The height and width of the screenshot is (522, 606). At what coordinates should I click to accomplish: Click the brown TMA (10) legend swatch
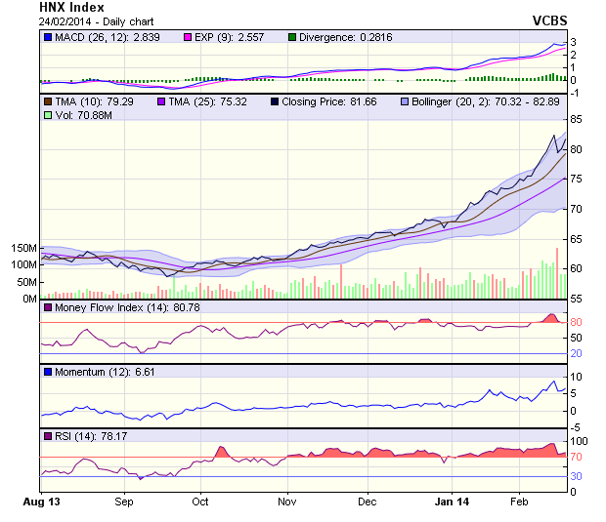click(47, 100)
